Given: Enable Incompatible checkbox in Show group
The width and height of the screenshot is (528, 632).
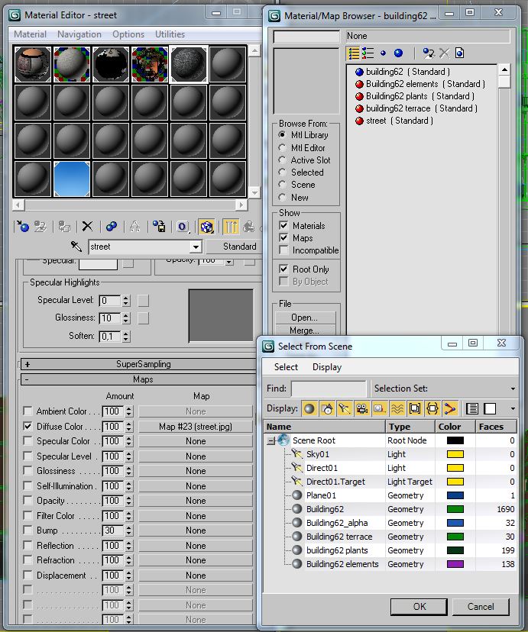Looking at the screenshot, I should 284,250.
